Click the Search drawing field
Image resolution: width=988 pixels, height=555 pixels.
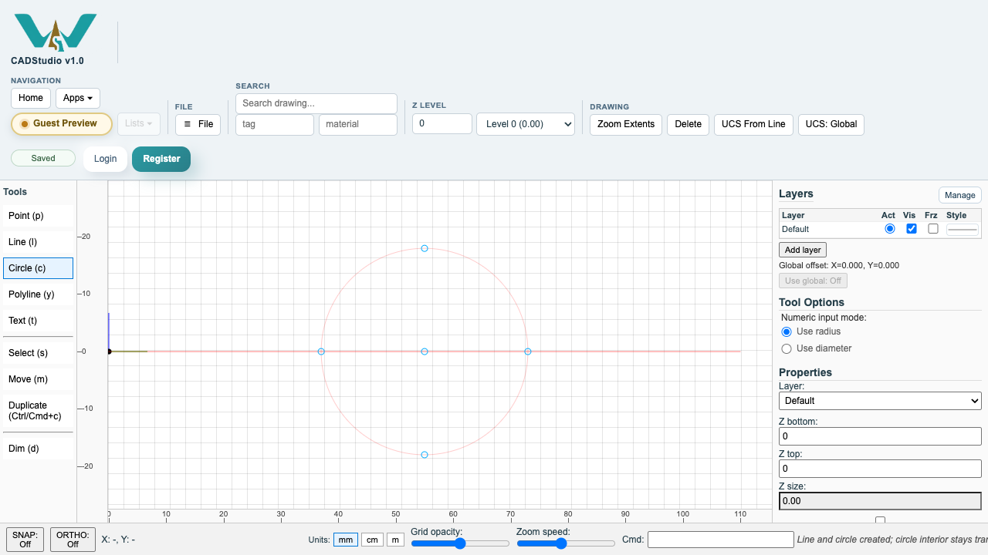tap(316, 103)
